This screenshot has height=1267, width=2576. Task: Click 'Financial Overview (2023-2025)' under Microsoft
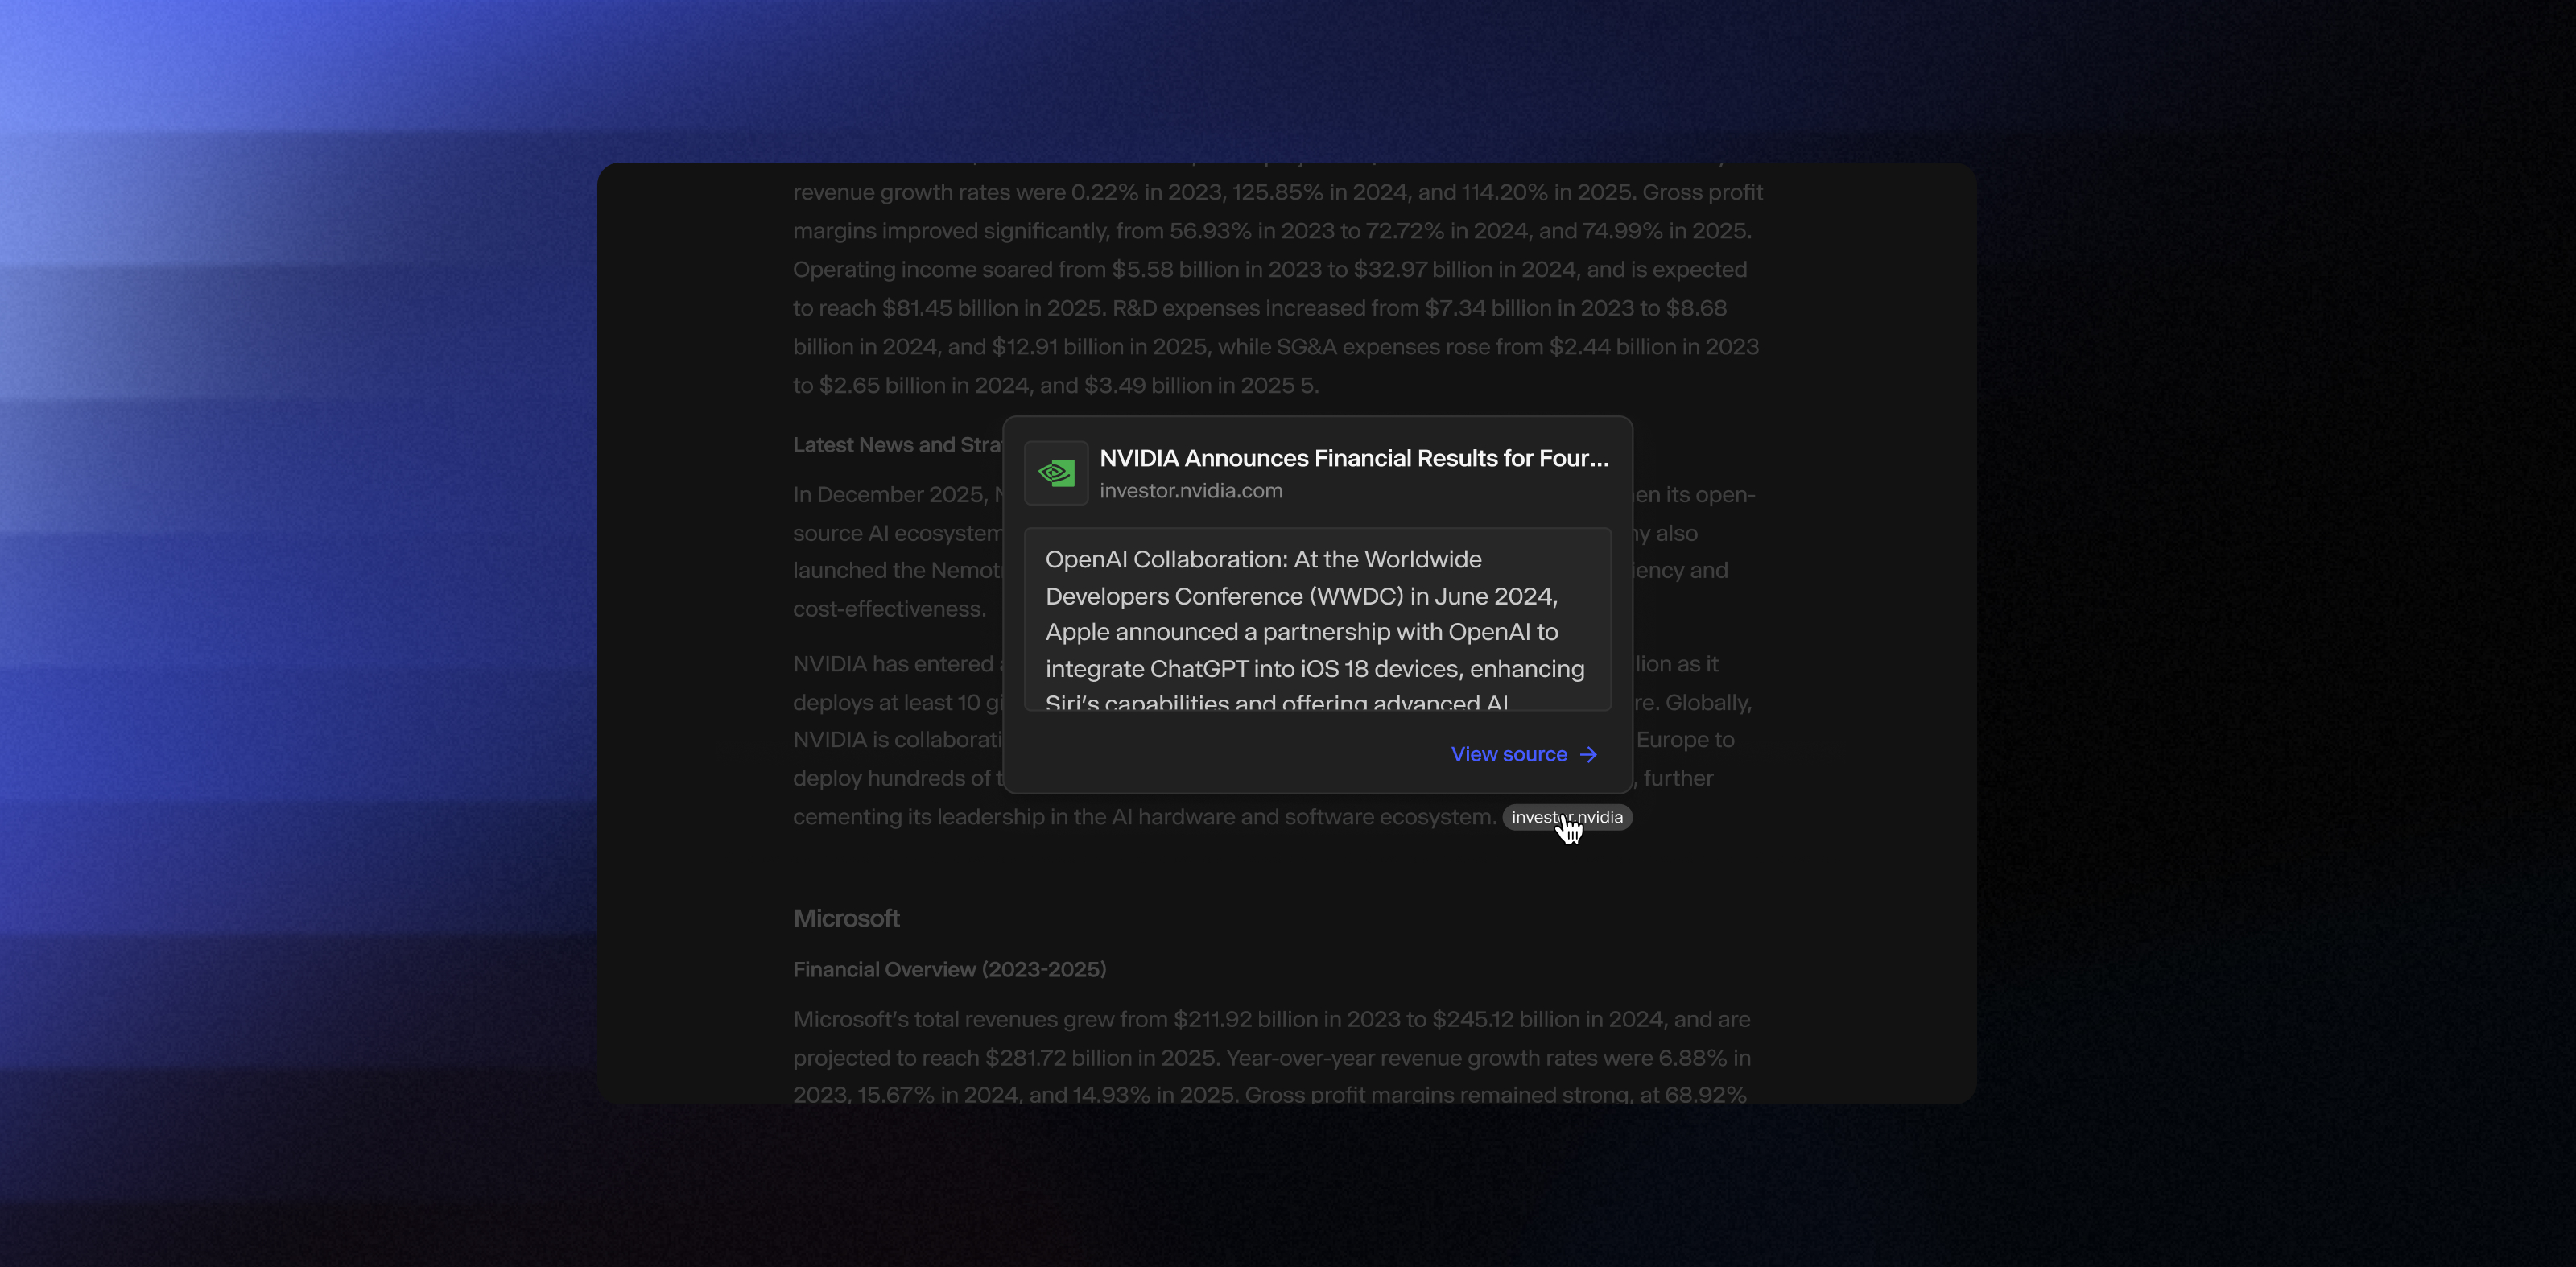point(949,968)
